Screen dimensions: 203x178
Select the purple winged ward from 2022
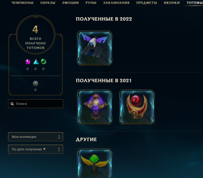point(95,48)
